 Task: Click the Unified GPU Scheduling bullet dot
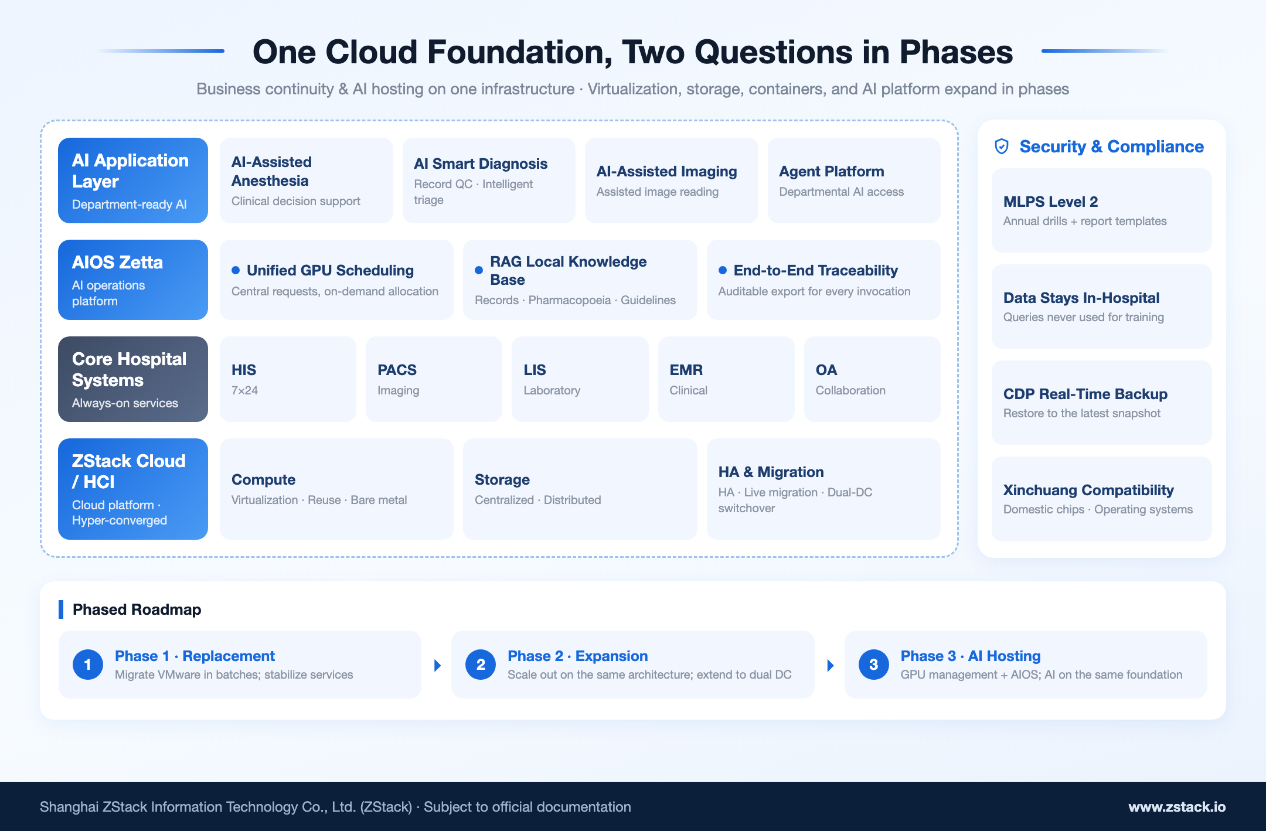coord(236,270)
